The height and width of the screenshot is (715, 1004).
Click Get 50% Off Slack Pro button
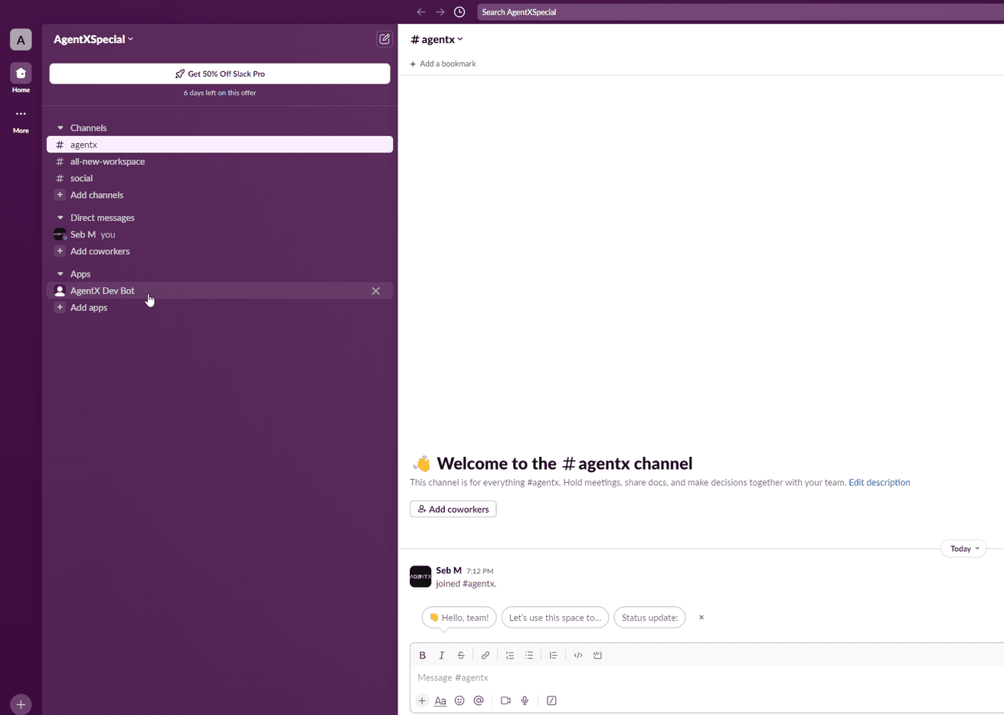220,74
